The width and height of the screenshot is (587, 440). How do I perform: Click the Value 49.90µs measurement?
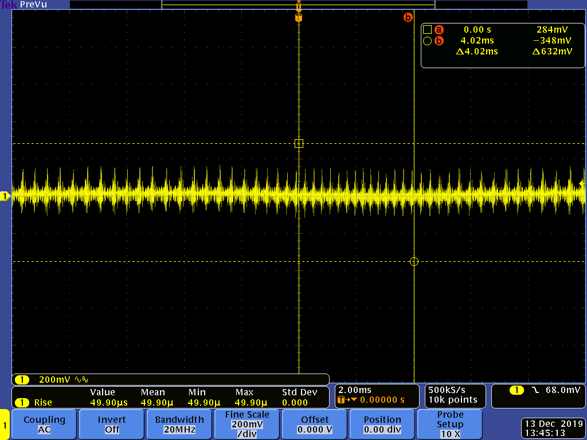pos(108,403)
